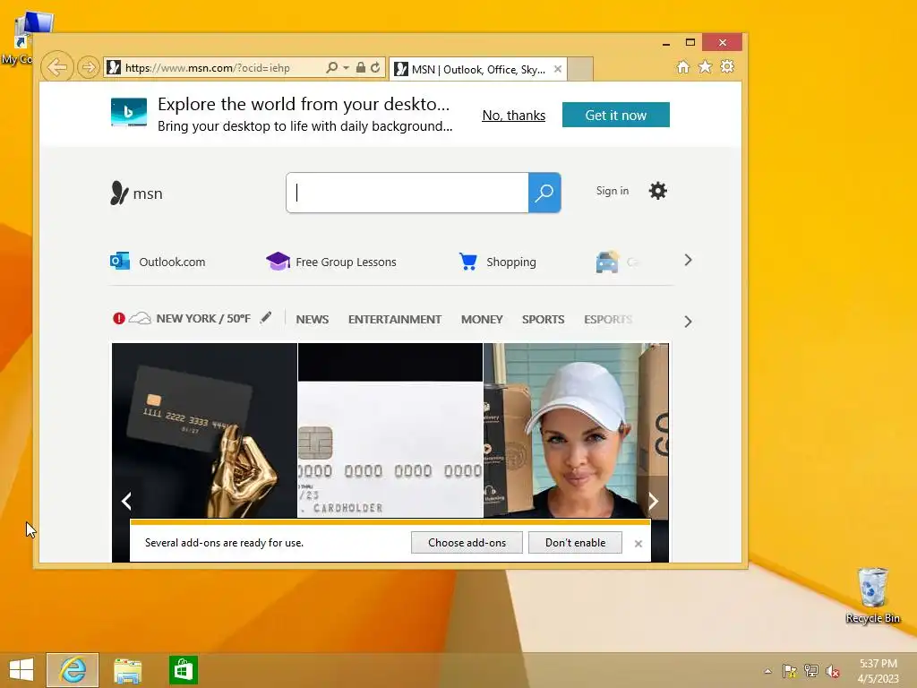The height and width of the screenshot is (688, 917).
Task: Click the Sign in link
Action: point(613,191)
